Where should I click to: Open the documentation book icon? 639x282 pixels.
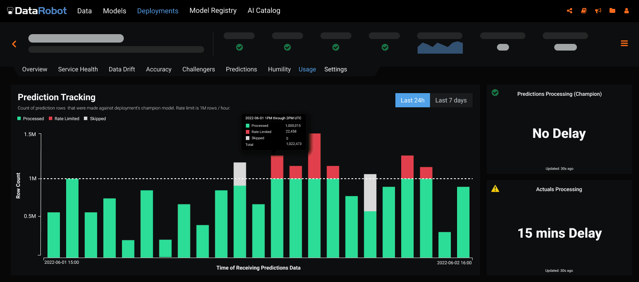(x=584, y=11)
